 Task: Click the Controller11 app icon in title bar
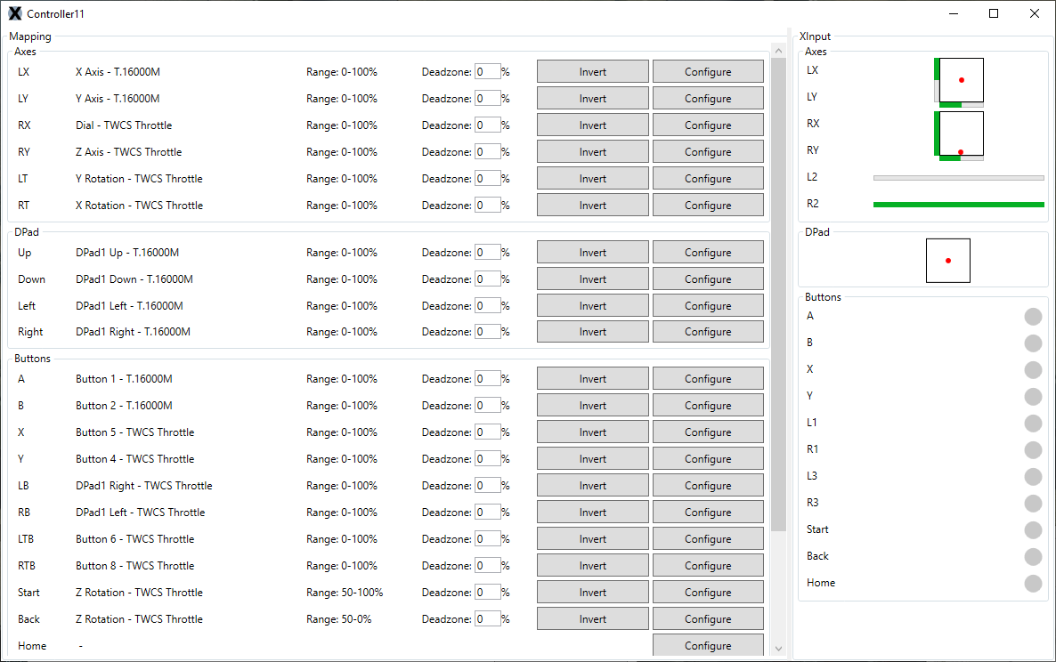(x=15, y=13)
